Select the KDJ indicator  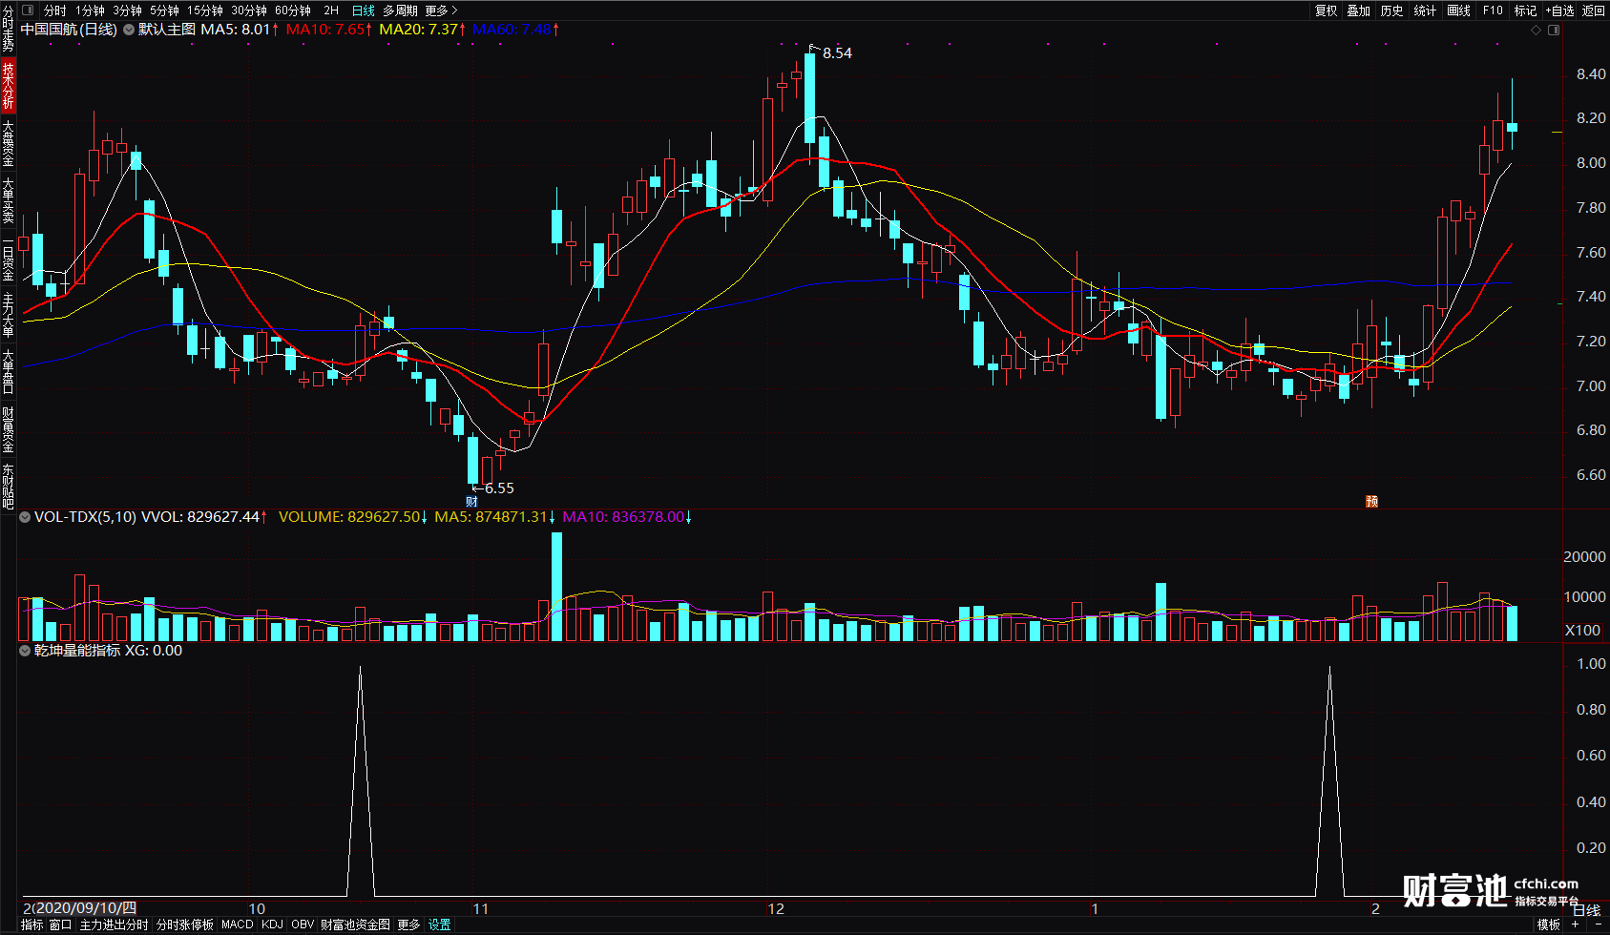pos(272,925)
